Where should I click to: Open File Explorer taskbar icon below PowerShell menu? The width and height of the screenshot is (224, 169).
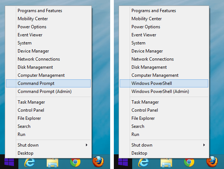pyautogui.click(x=166, y=162)
